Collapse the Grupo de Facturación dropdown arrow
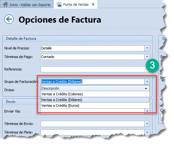The height and width of the screenshot is (146, 174). tap(147, 82)
